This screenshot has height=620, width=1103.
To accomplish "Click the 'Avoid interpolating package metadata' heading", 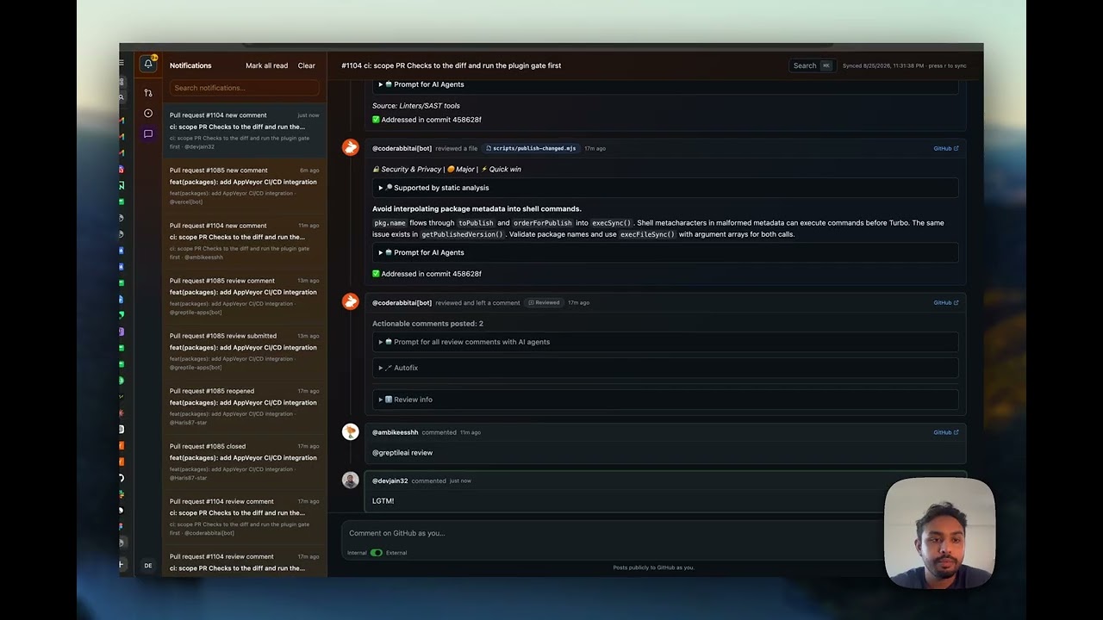I will 477,208.
